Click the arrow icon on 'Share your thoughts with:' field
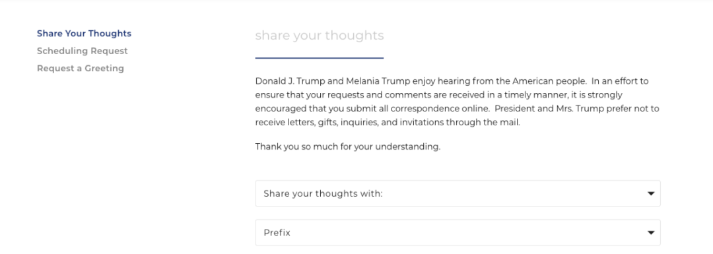 point(651,193)
